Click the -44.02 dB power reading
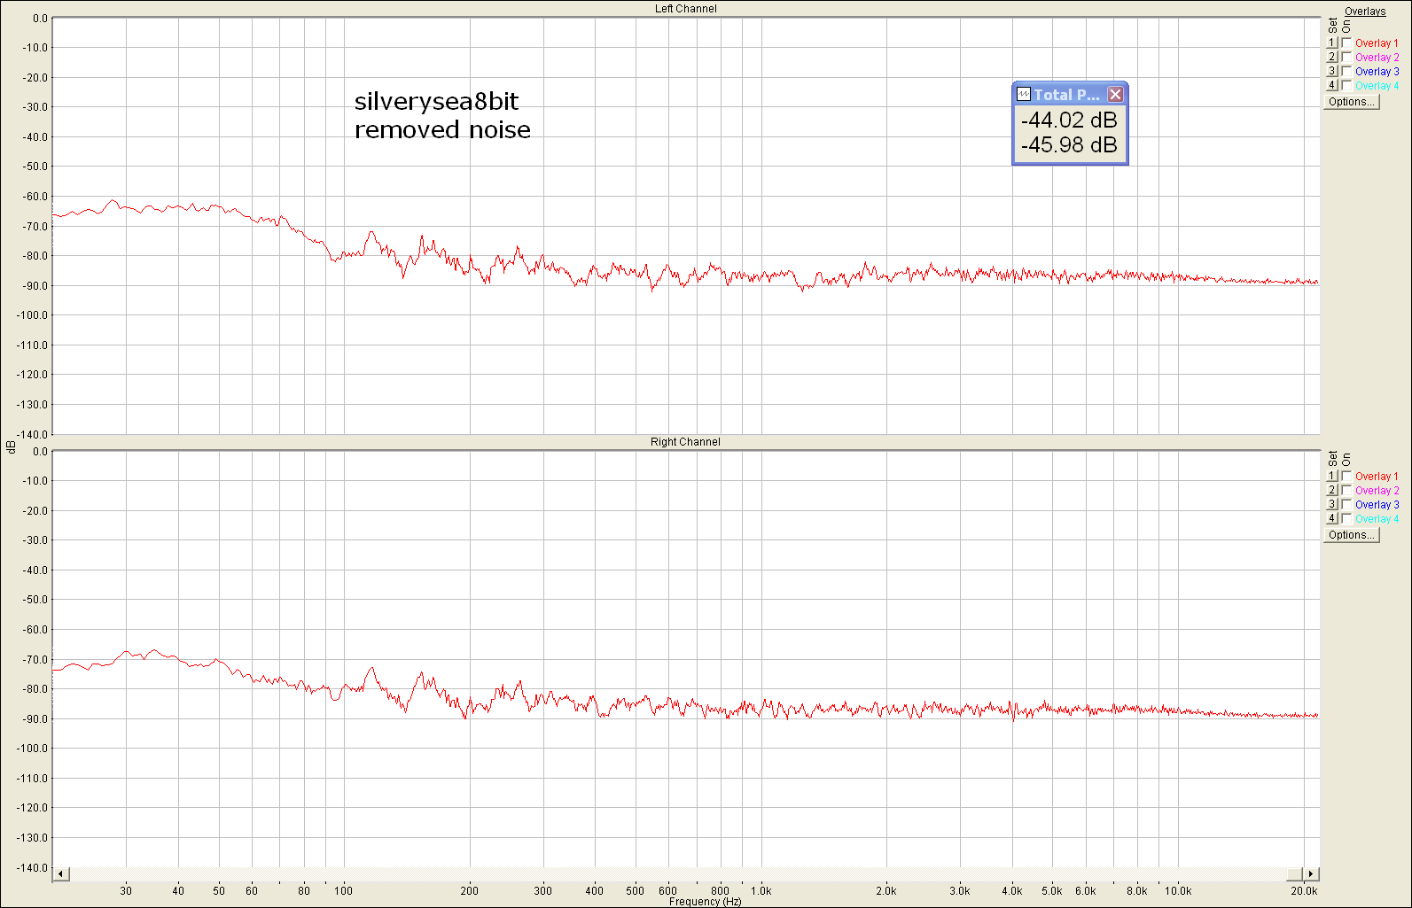 pos(1069,120)
